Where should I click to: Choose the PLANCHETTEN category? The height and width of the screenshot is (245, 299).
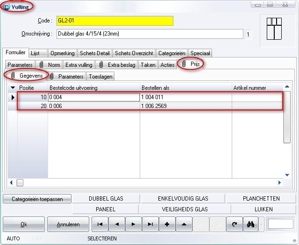coord(261,199)
